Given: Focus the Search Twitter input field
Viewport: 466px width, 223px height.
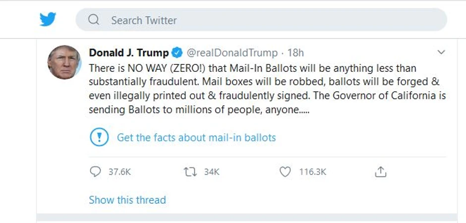Looking at the screenshot, I should click(268, 20).
